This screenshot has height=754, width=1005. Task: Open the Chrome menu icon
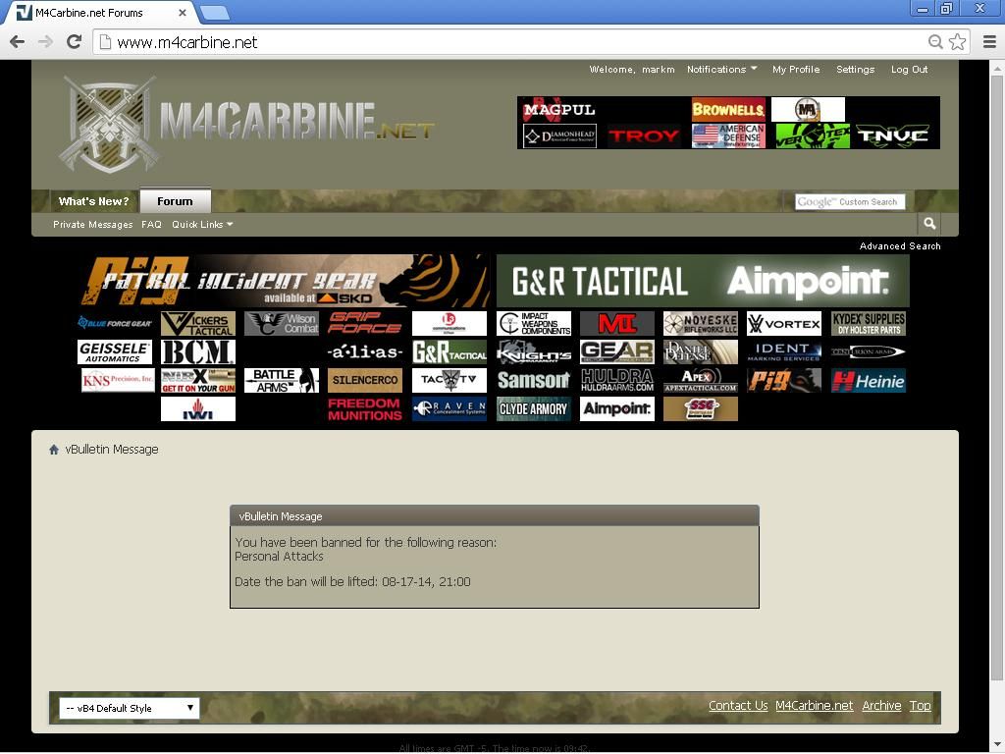point(988,42)
